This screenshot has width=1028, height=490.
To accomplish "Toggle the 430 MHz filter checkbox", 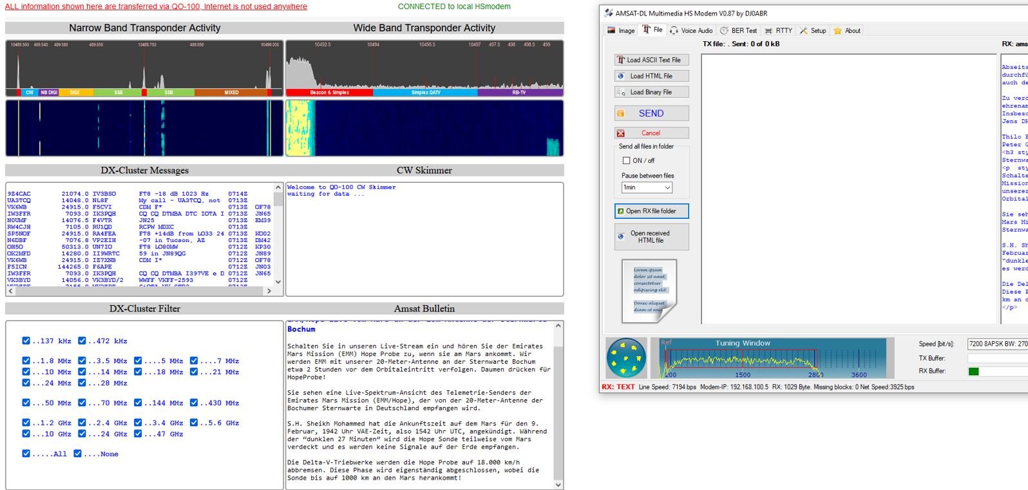I will click(194, 402).
